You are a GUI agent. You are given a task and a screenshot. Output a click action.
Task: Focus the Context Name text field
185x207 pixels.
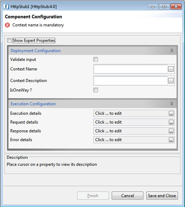(131, 69)
